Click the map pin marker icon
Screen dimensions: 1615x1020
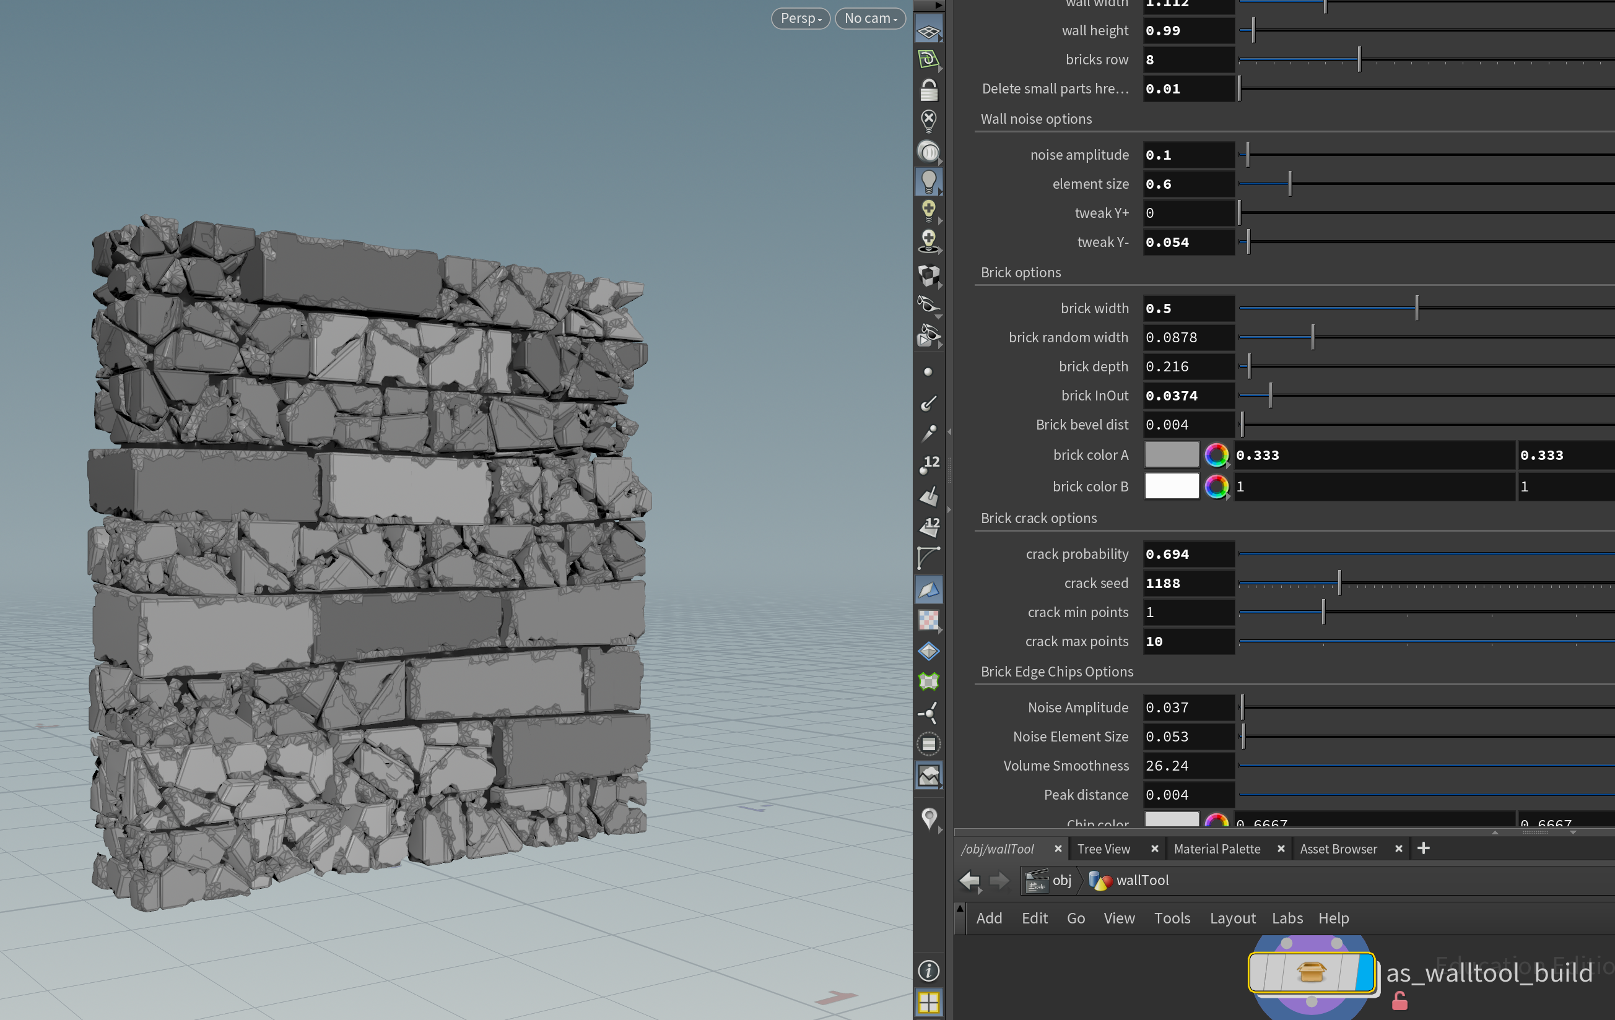coord(928,819)
